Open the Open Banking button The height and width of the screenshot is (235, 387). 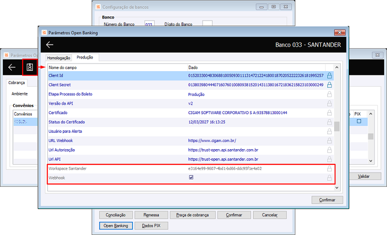(x=116, y=226)
